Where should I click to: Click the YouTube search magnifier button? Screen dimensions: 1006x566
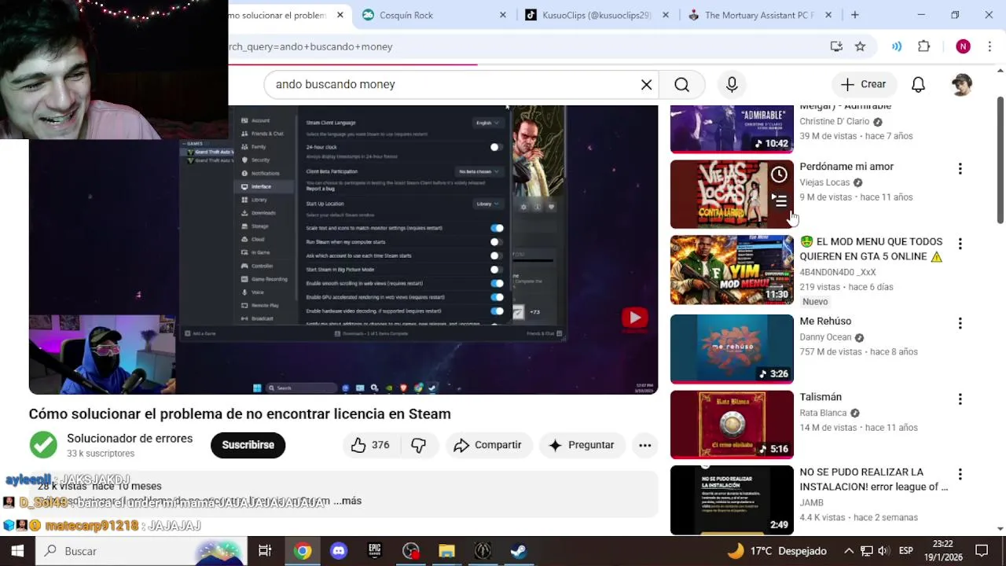click(x=681, y=84)
